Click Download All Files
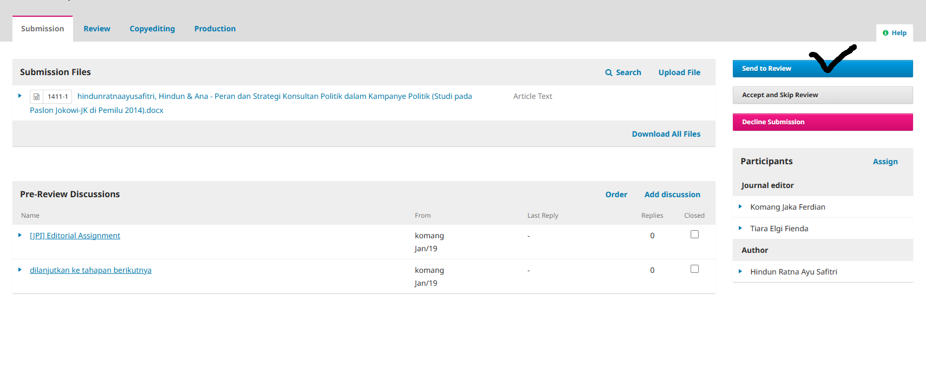Viewport: 926px width, 389px height. (666, 134)
